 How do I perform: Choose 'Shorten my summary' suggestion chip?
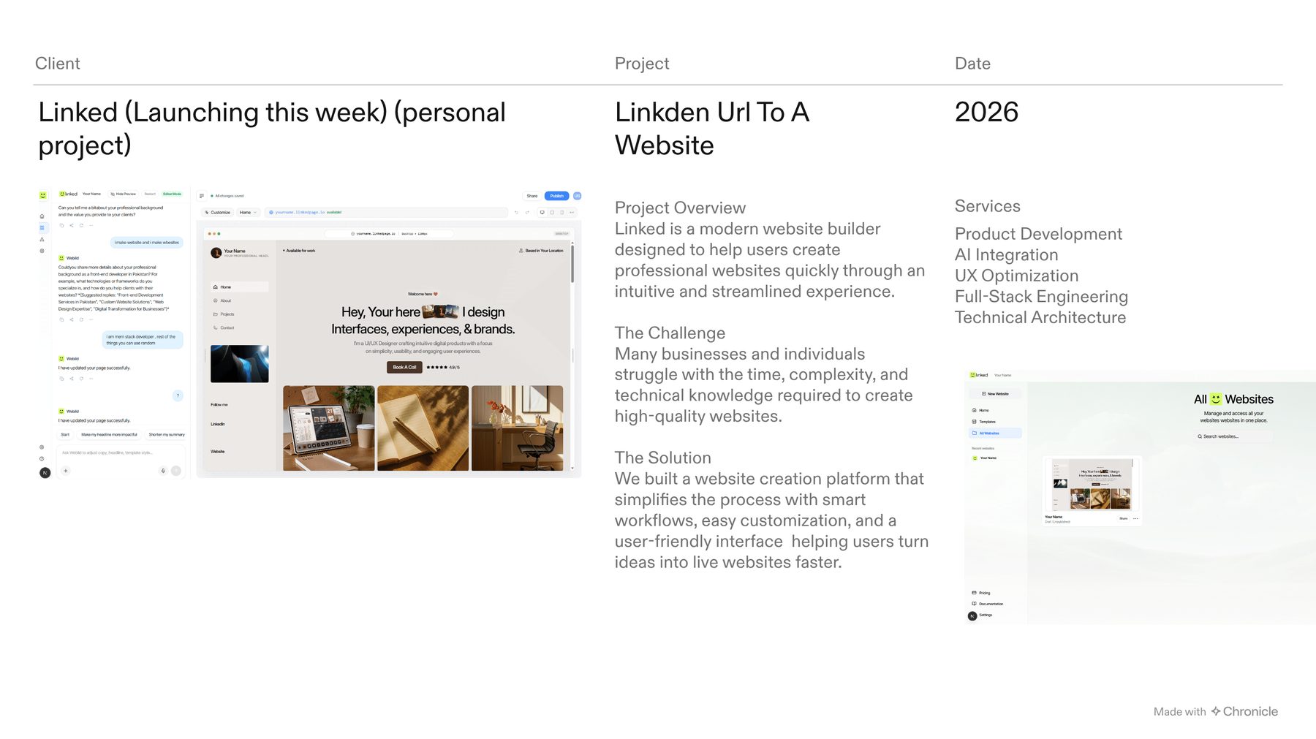[167, 435]
